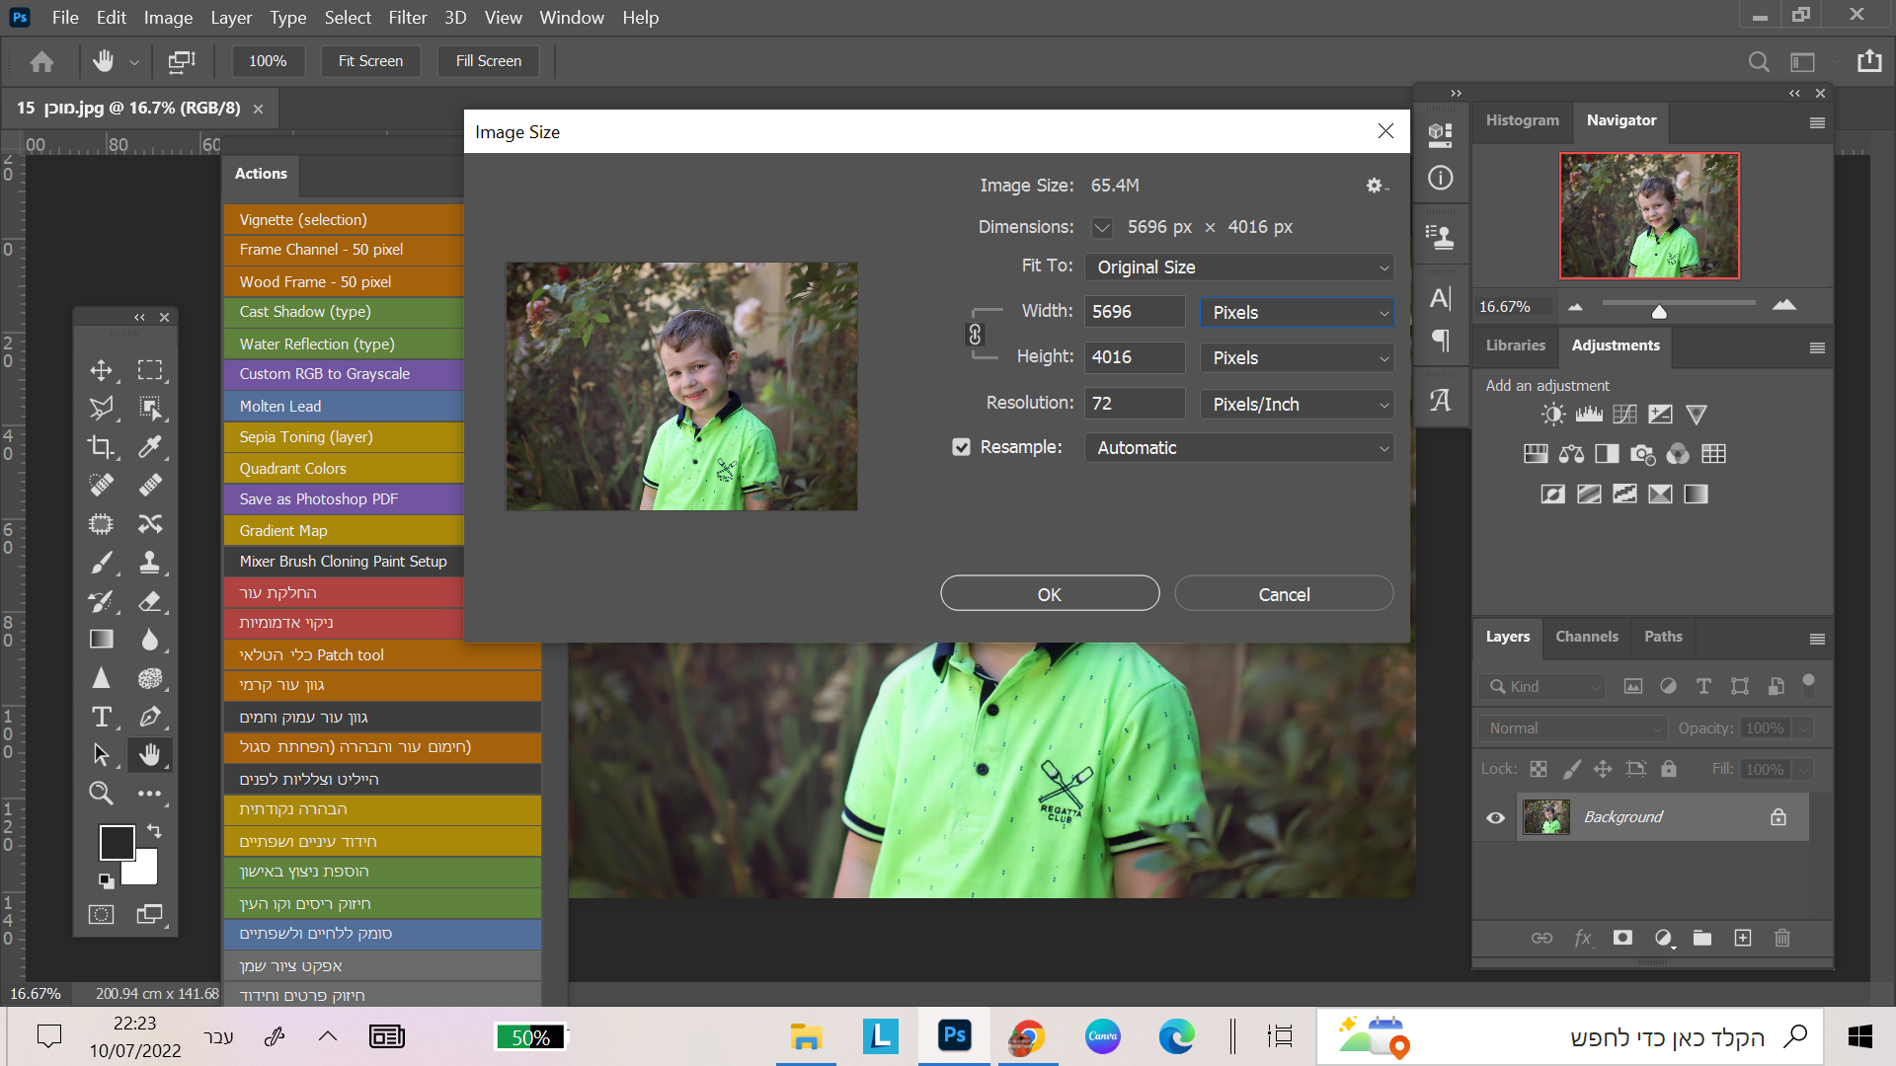Open the Filter menu
Screen dimensions: 1896x1066
[x=407, y=18]
